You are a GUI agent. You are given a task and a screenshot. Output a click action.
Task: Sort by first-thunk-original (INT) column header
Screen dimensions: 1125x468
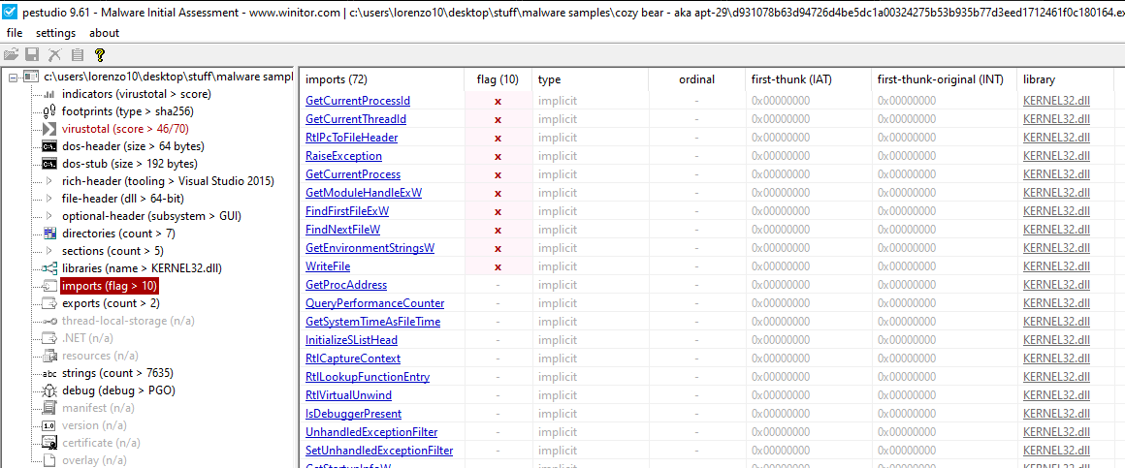click(x=945, y=79)
